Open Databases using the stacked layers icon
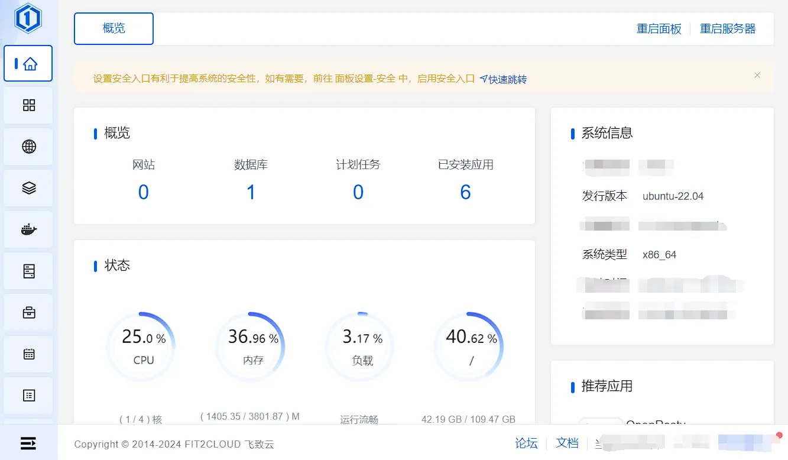 coord(28,188)
